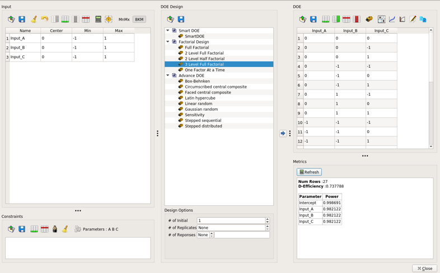
Task: Click the red delete-row icon in the Input toolbar
Action: (86, 20)
